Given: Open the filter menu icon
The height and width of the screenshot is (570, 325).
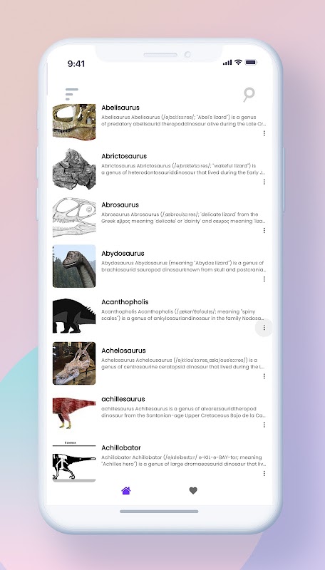Looking at the screenshot, I should pyautogui.click(x=71, y=94).
